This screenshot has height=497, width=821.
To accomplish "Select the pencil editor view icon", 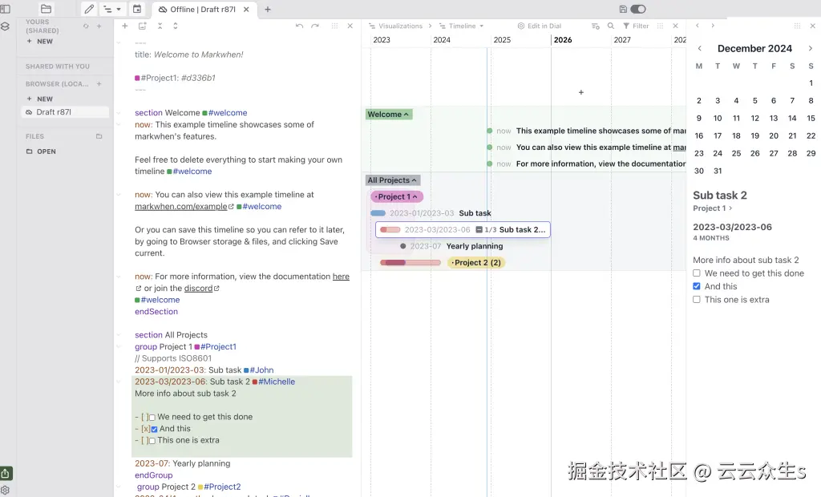I will 90,9.
